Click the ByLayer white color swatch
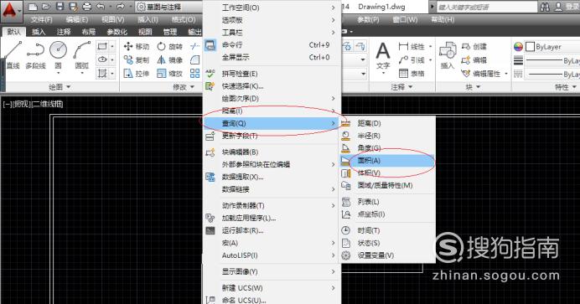This screenshot has width=580, height=304. [530, 47]
